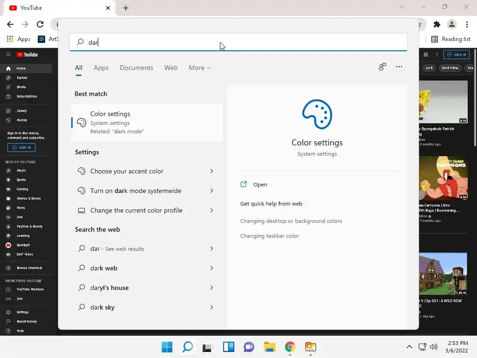Image resolution: width=477 pixels, height=358 pixels.
Task: Click the search text field
Action: [x=238, y=42]
